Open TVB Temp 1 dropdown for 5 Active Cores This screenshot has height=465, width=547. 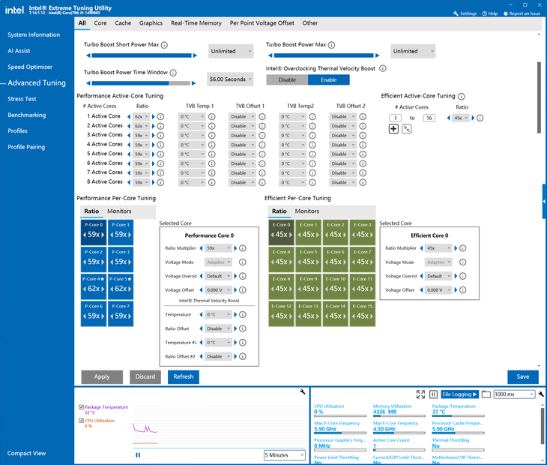coord(192,154)
